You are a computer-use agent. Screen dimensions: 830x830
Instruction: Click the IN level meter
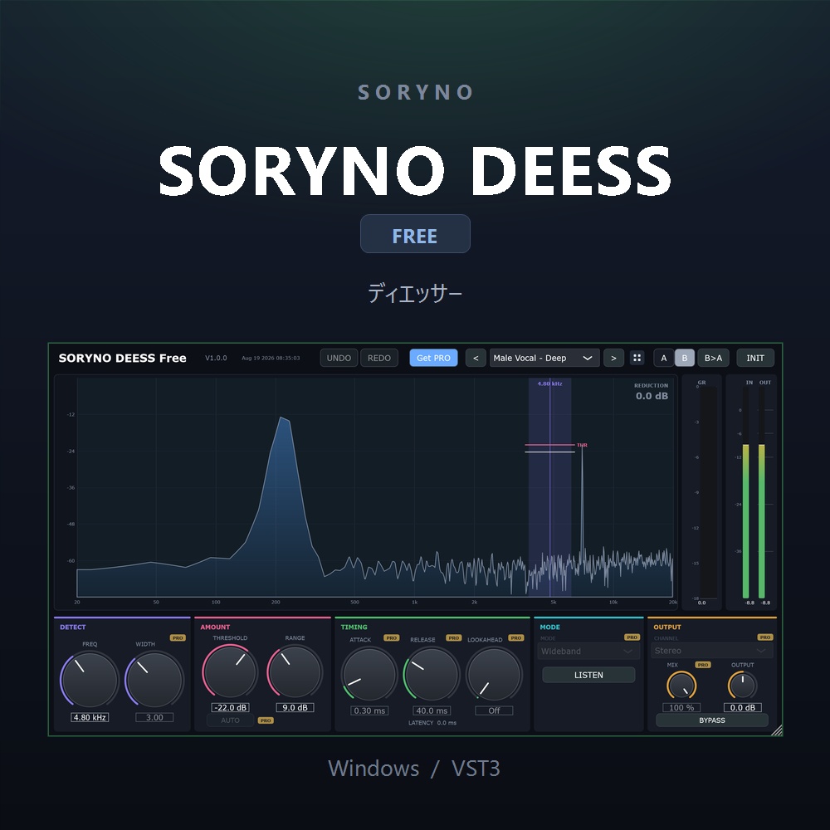(746, 493)
